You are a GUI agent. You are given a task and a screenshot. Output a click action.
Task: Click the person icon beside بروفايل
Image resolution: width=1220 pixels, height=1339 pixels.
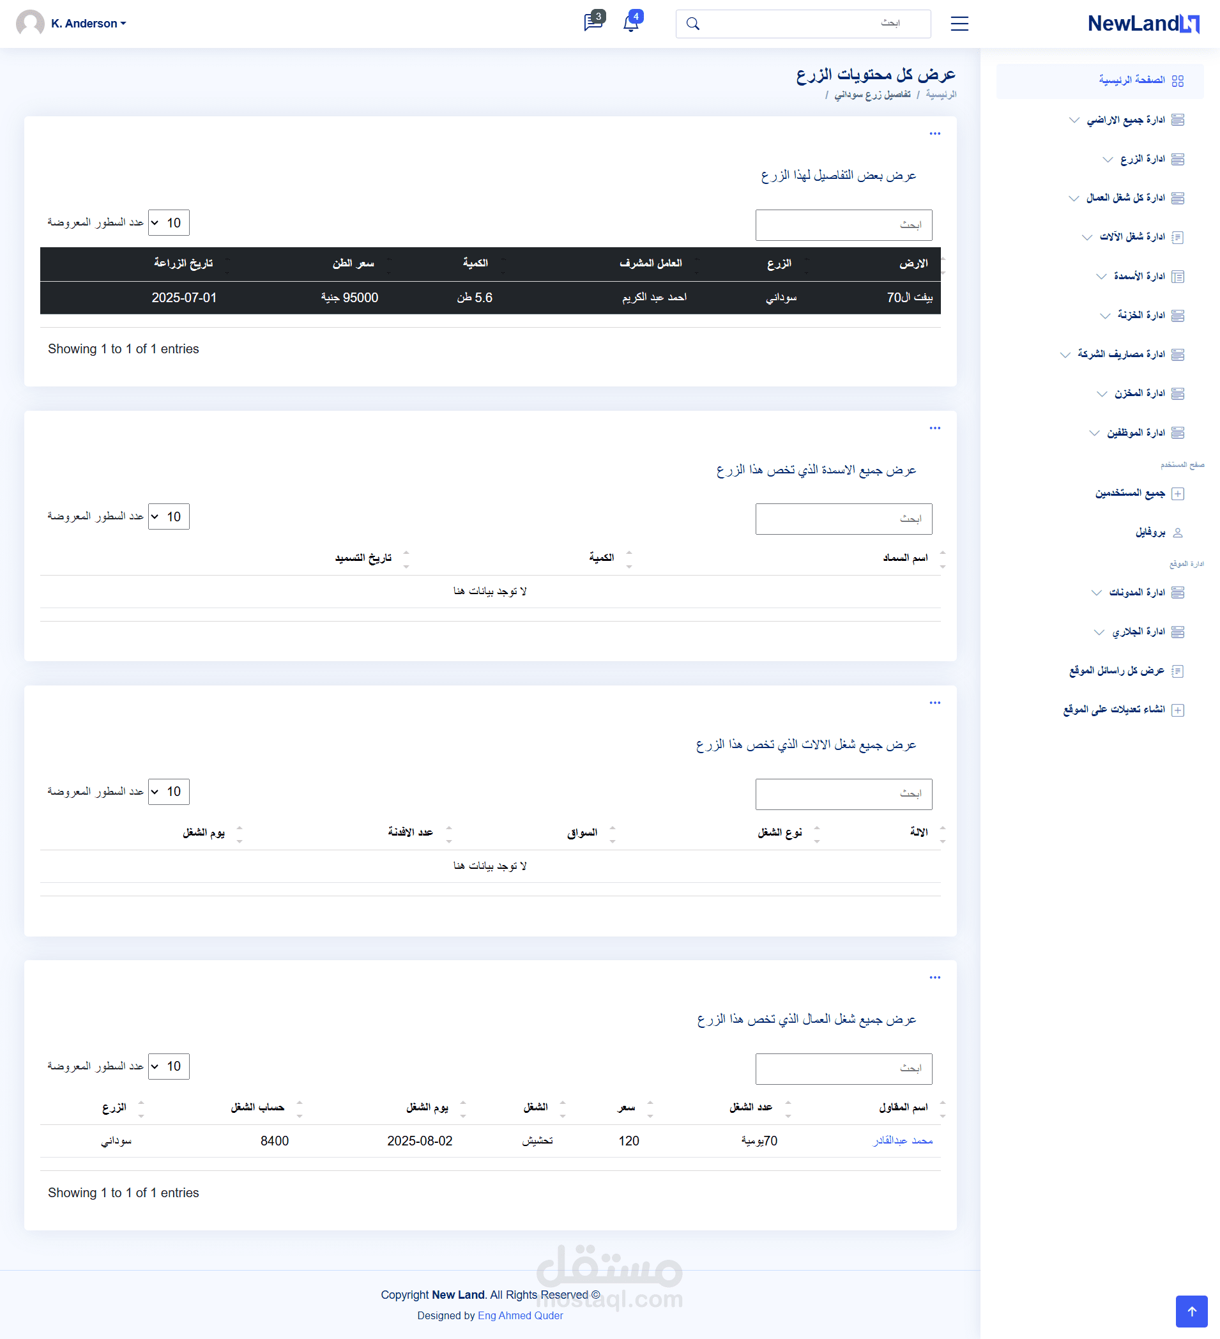pyautogui.click(x=1178, y=533)
